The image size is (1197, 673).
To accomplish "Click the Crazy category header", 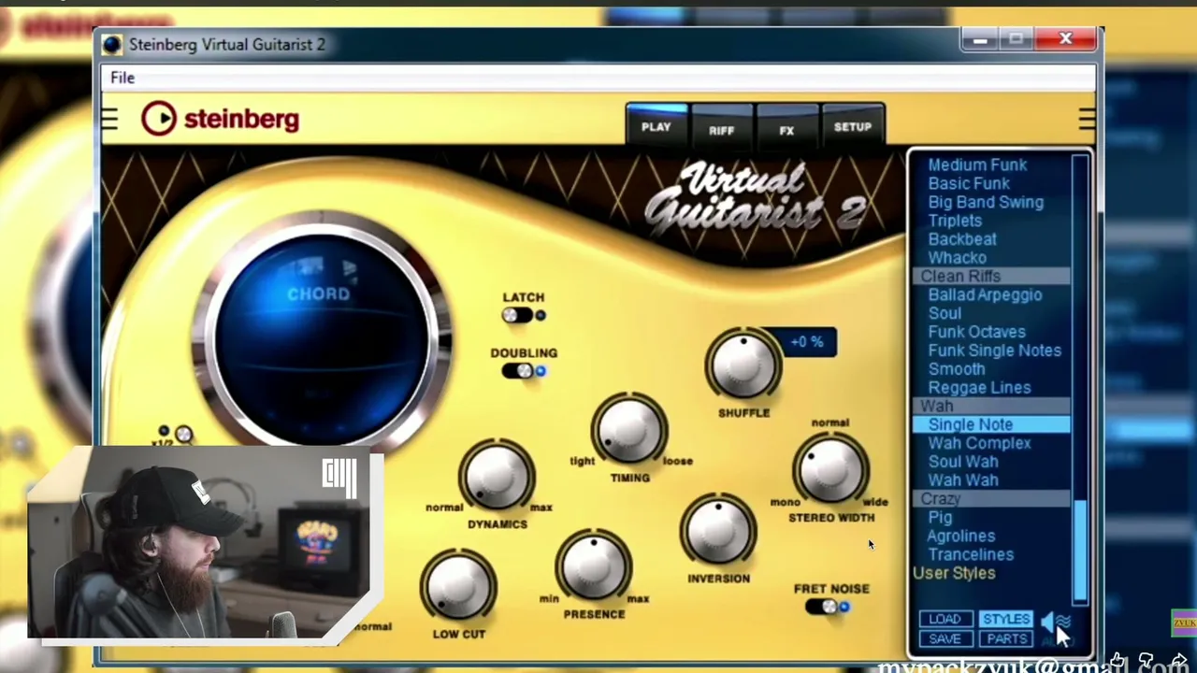I will click(991, 498).
